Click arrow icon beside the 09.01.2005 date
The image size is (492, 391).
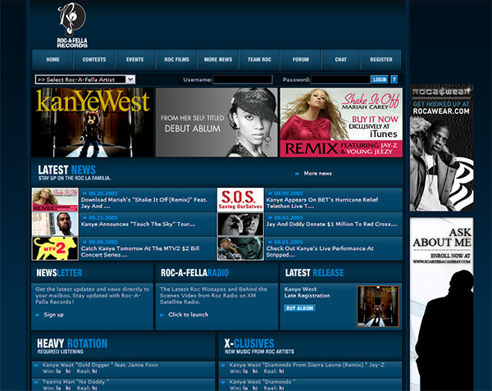(270, 242)
